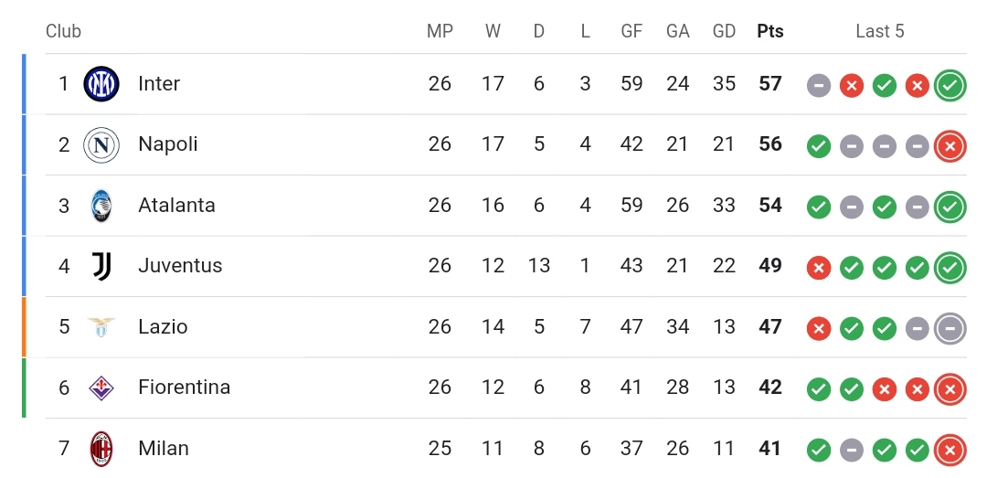The width and height of the screenshot is (987, 478).
Task: Select the Pts column header
Action: click(769, 31)
